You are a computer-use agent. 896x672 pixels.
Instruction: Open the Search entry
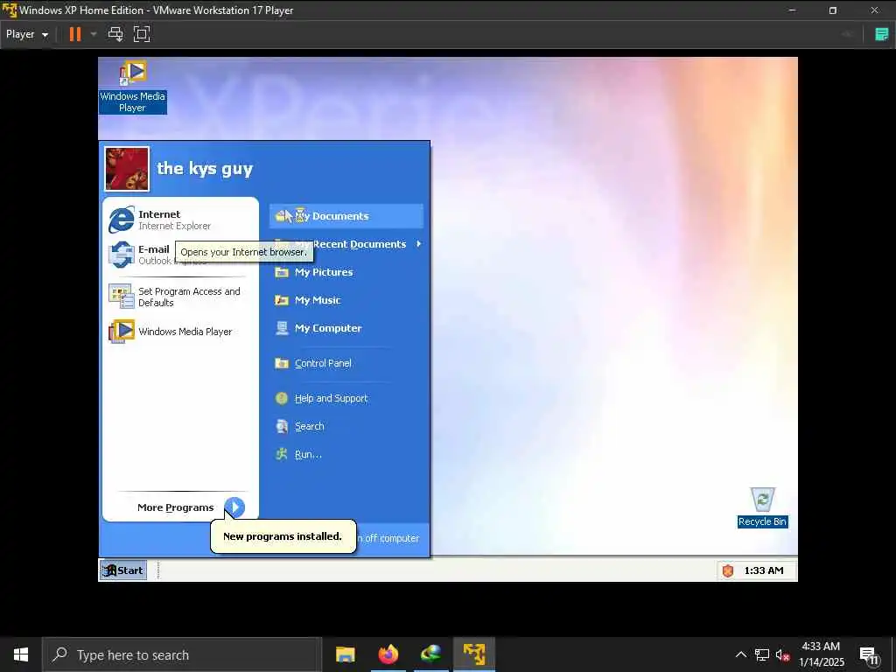click(x=346, y=426)
